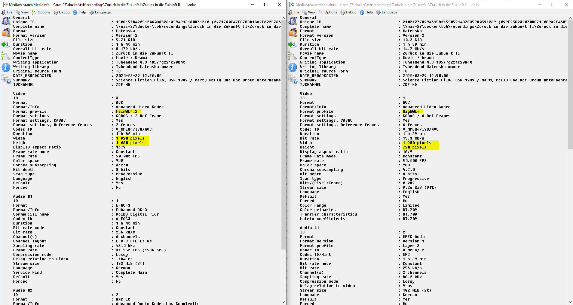Click '8 179 kb/s' overall bit rate value

128,49
